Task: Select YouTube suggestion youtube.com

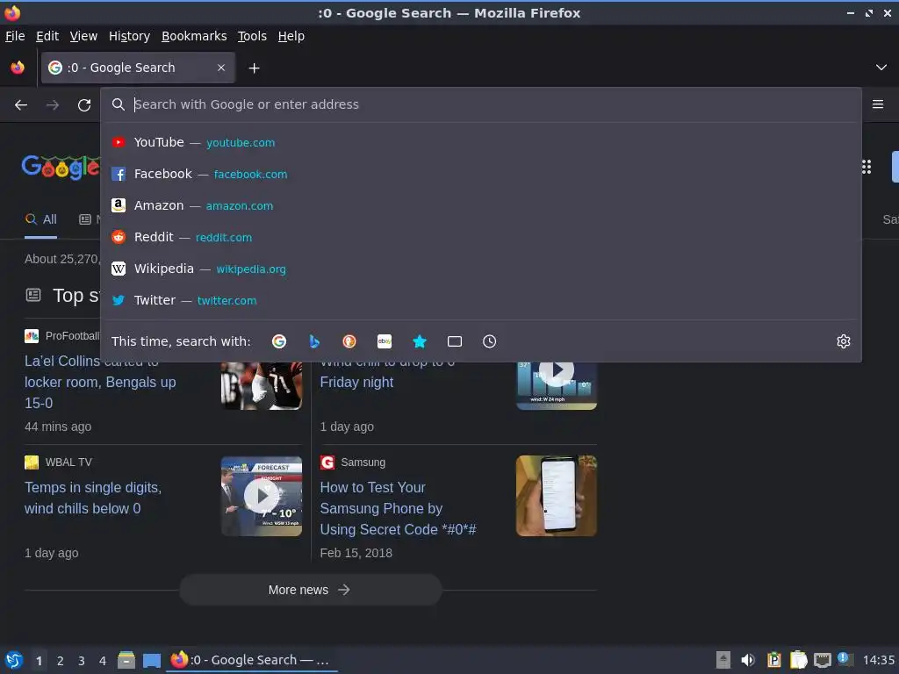Action: point(481,142)
